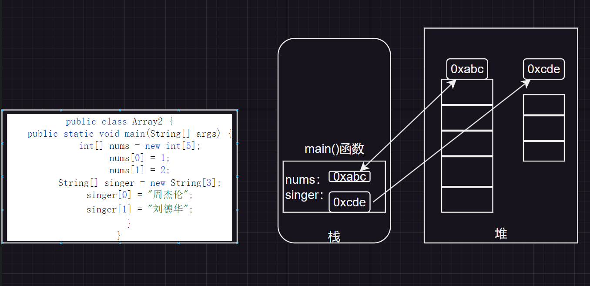Click the "nums[1] = 2;" code line
This screenshot has height=286, width=590.
140,170
